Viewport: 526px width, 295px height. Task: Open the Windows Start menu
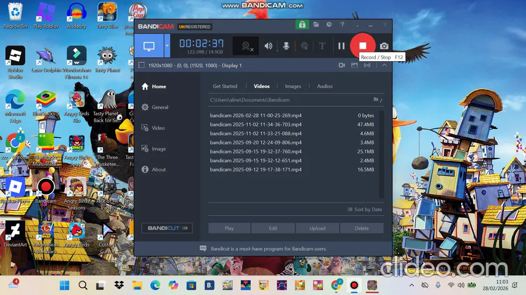click(64, 285)
